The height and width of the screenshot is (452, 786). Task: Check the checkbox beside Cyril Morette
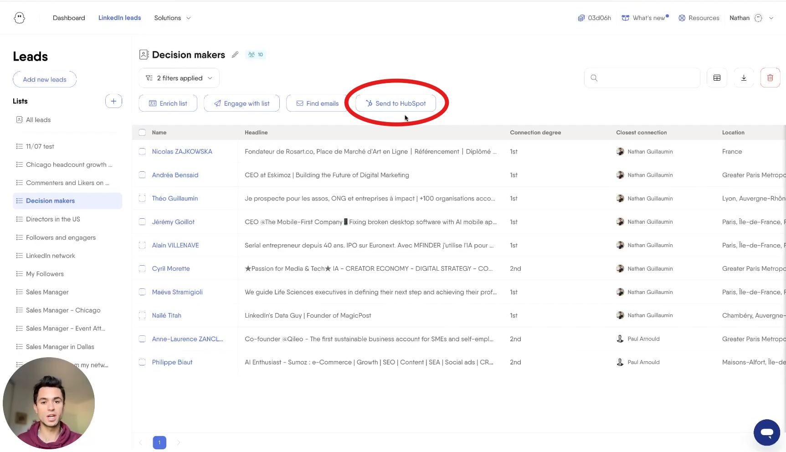tap(142, 268)
